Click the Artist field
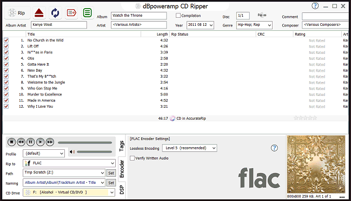This screenshot has height=201, width=351. [x=139, y=25]
